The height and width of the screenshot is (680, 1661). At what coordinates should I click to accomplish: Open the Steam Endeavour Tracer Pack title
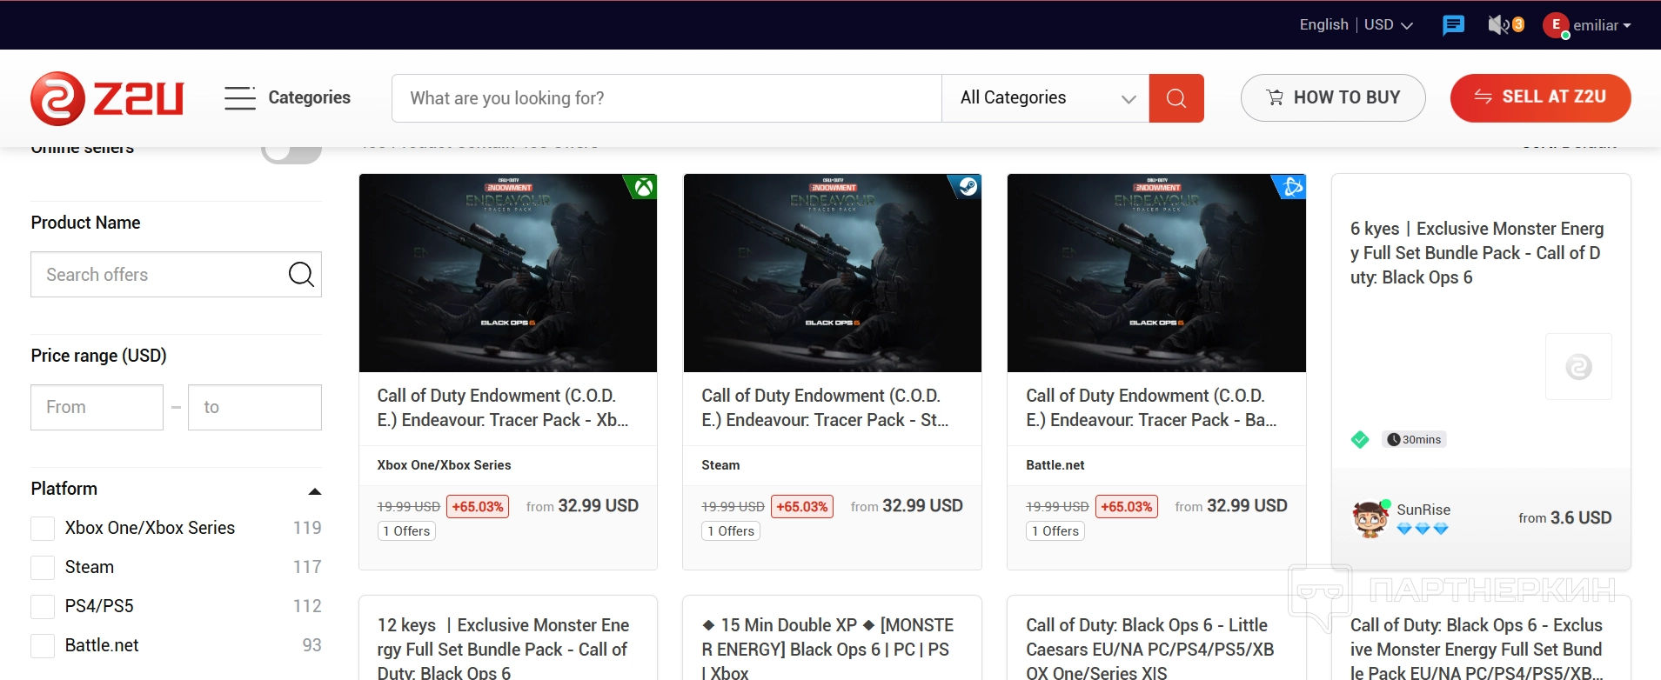tap(826, 408)
